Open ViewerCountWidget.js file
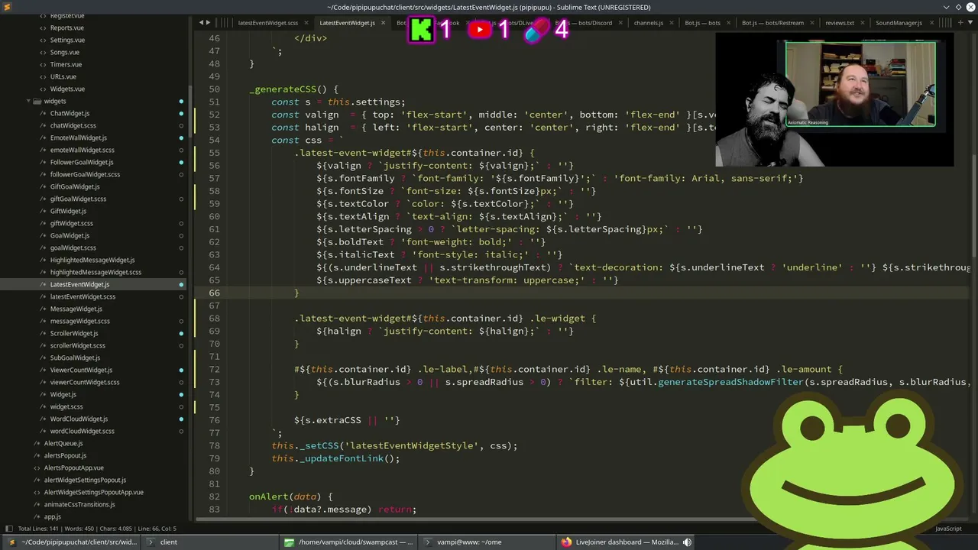The height and width of the screenshot is (550, 978). tap(81, 370)
